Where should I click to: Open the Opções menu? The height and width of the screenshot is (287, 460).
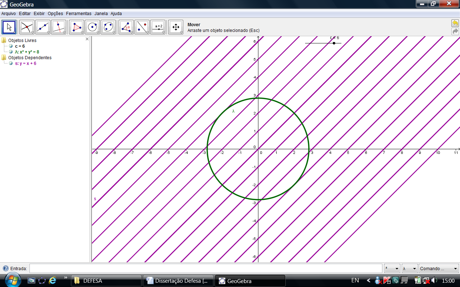(x=55, y=14)
